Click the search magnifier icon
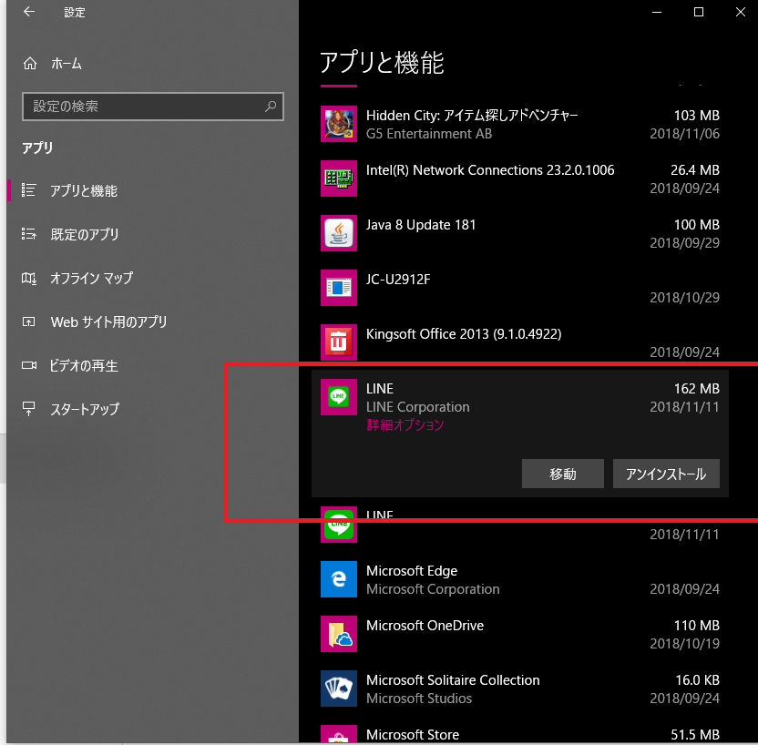Screen dimensions: 758x745 [x=271, y=107]
